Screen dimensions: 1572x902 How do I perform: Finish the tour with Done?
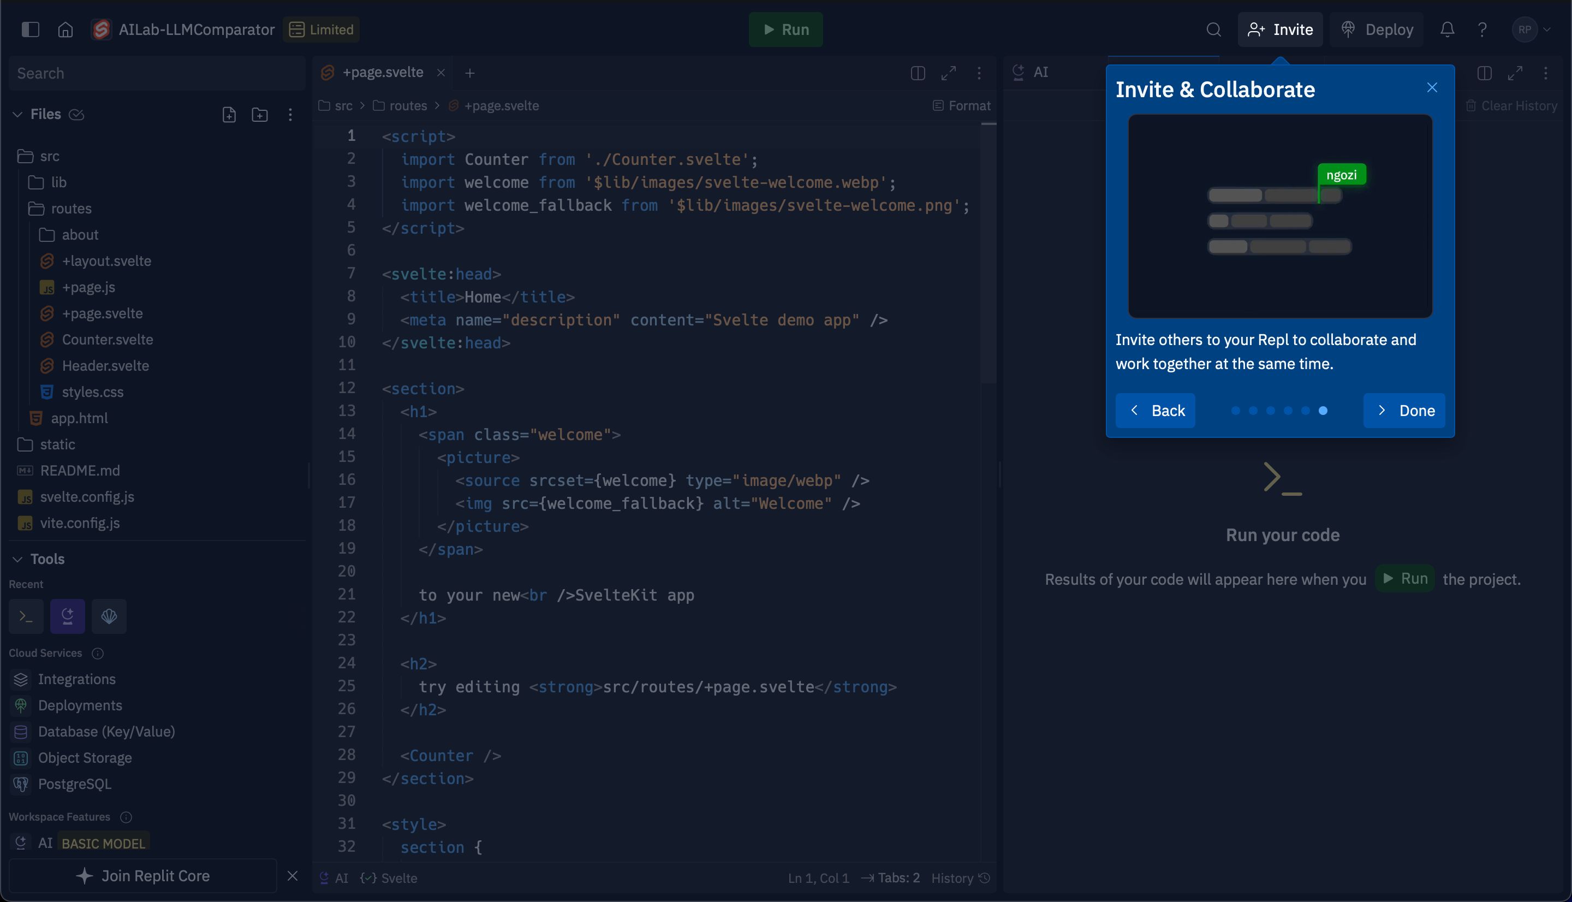click(1404, 410)
